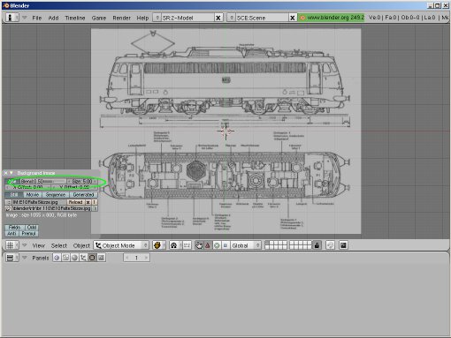Open the View menu in 3D header

click(x=39, y=245)
